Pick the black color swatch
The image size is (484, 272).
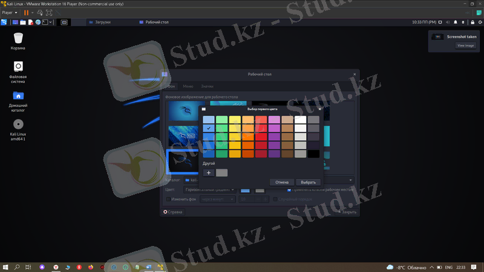click(x=313, y=154)
